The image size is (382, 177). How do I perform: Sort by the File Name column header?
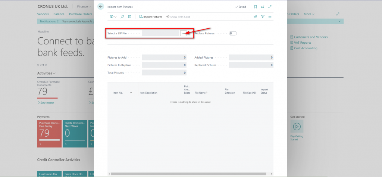point(201,93)
